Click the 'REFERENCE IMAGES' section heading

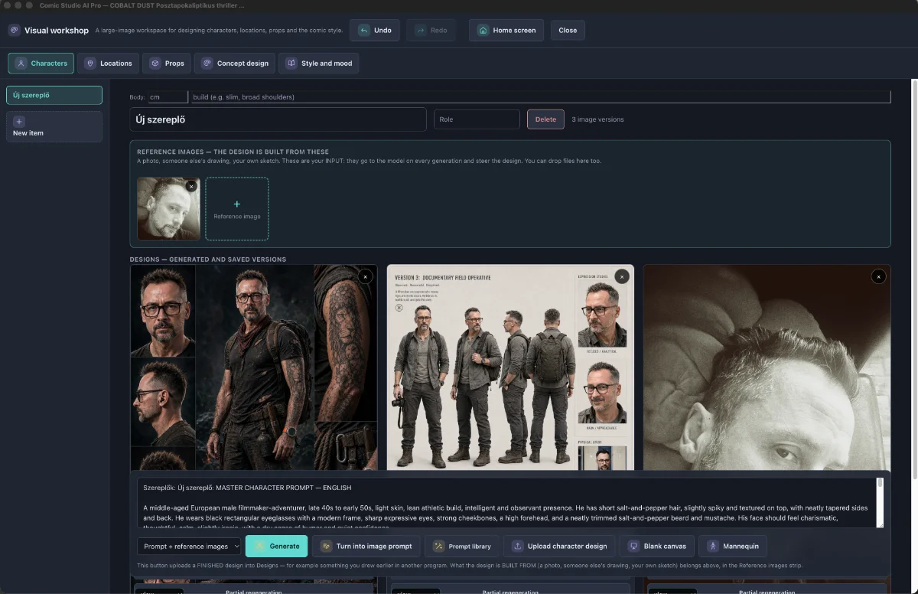click(x=233, y=152)
